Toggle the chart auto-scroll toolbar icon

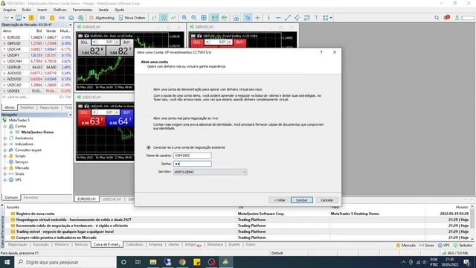tap(215, 18)
